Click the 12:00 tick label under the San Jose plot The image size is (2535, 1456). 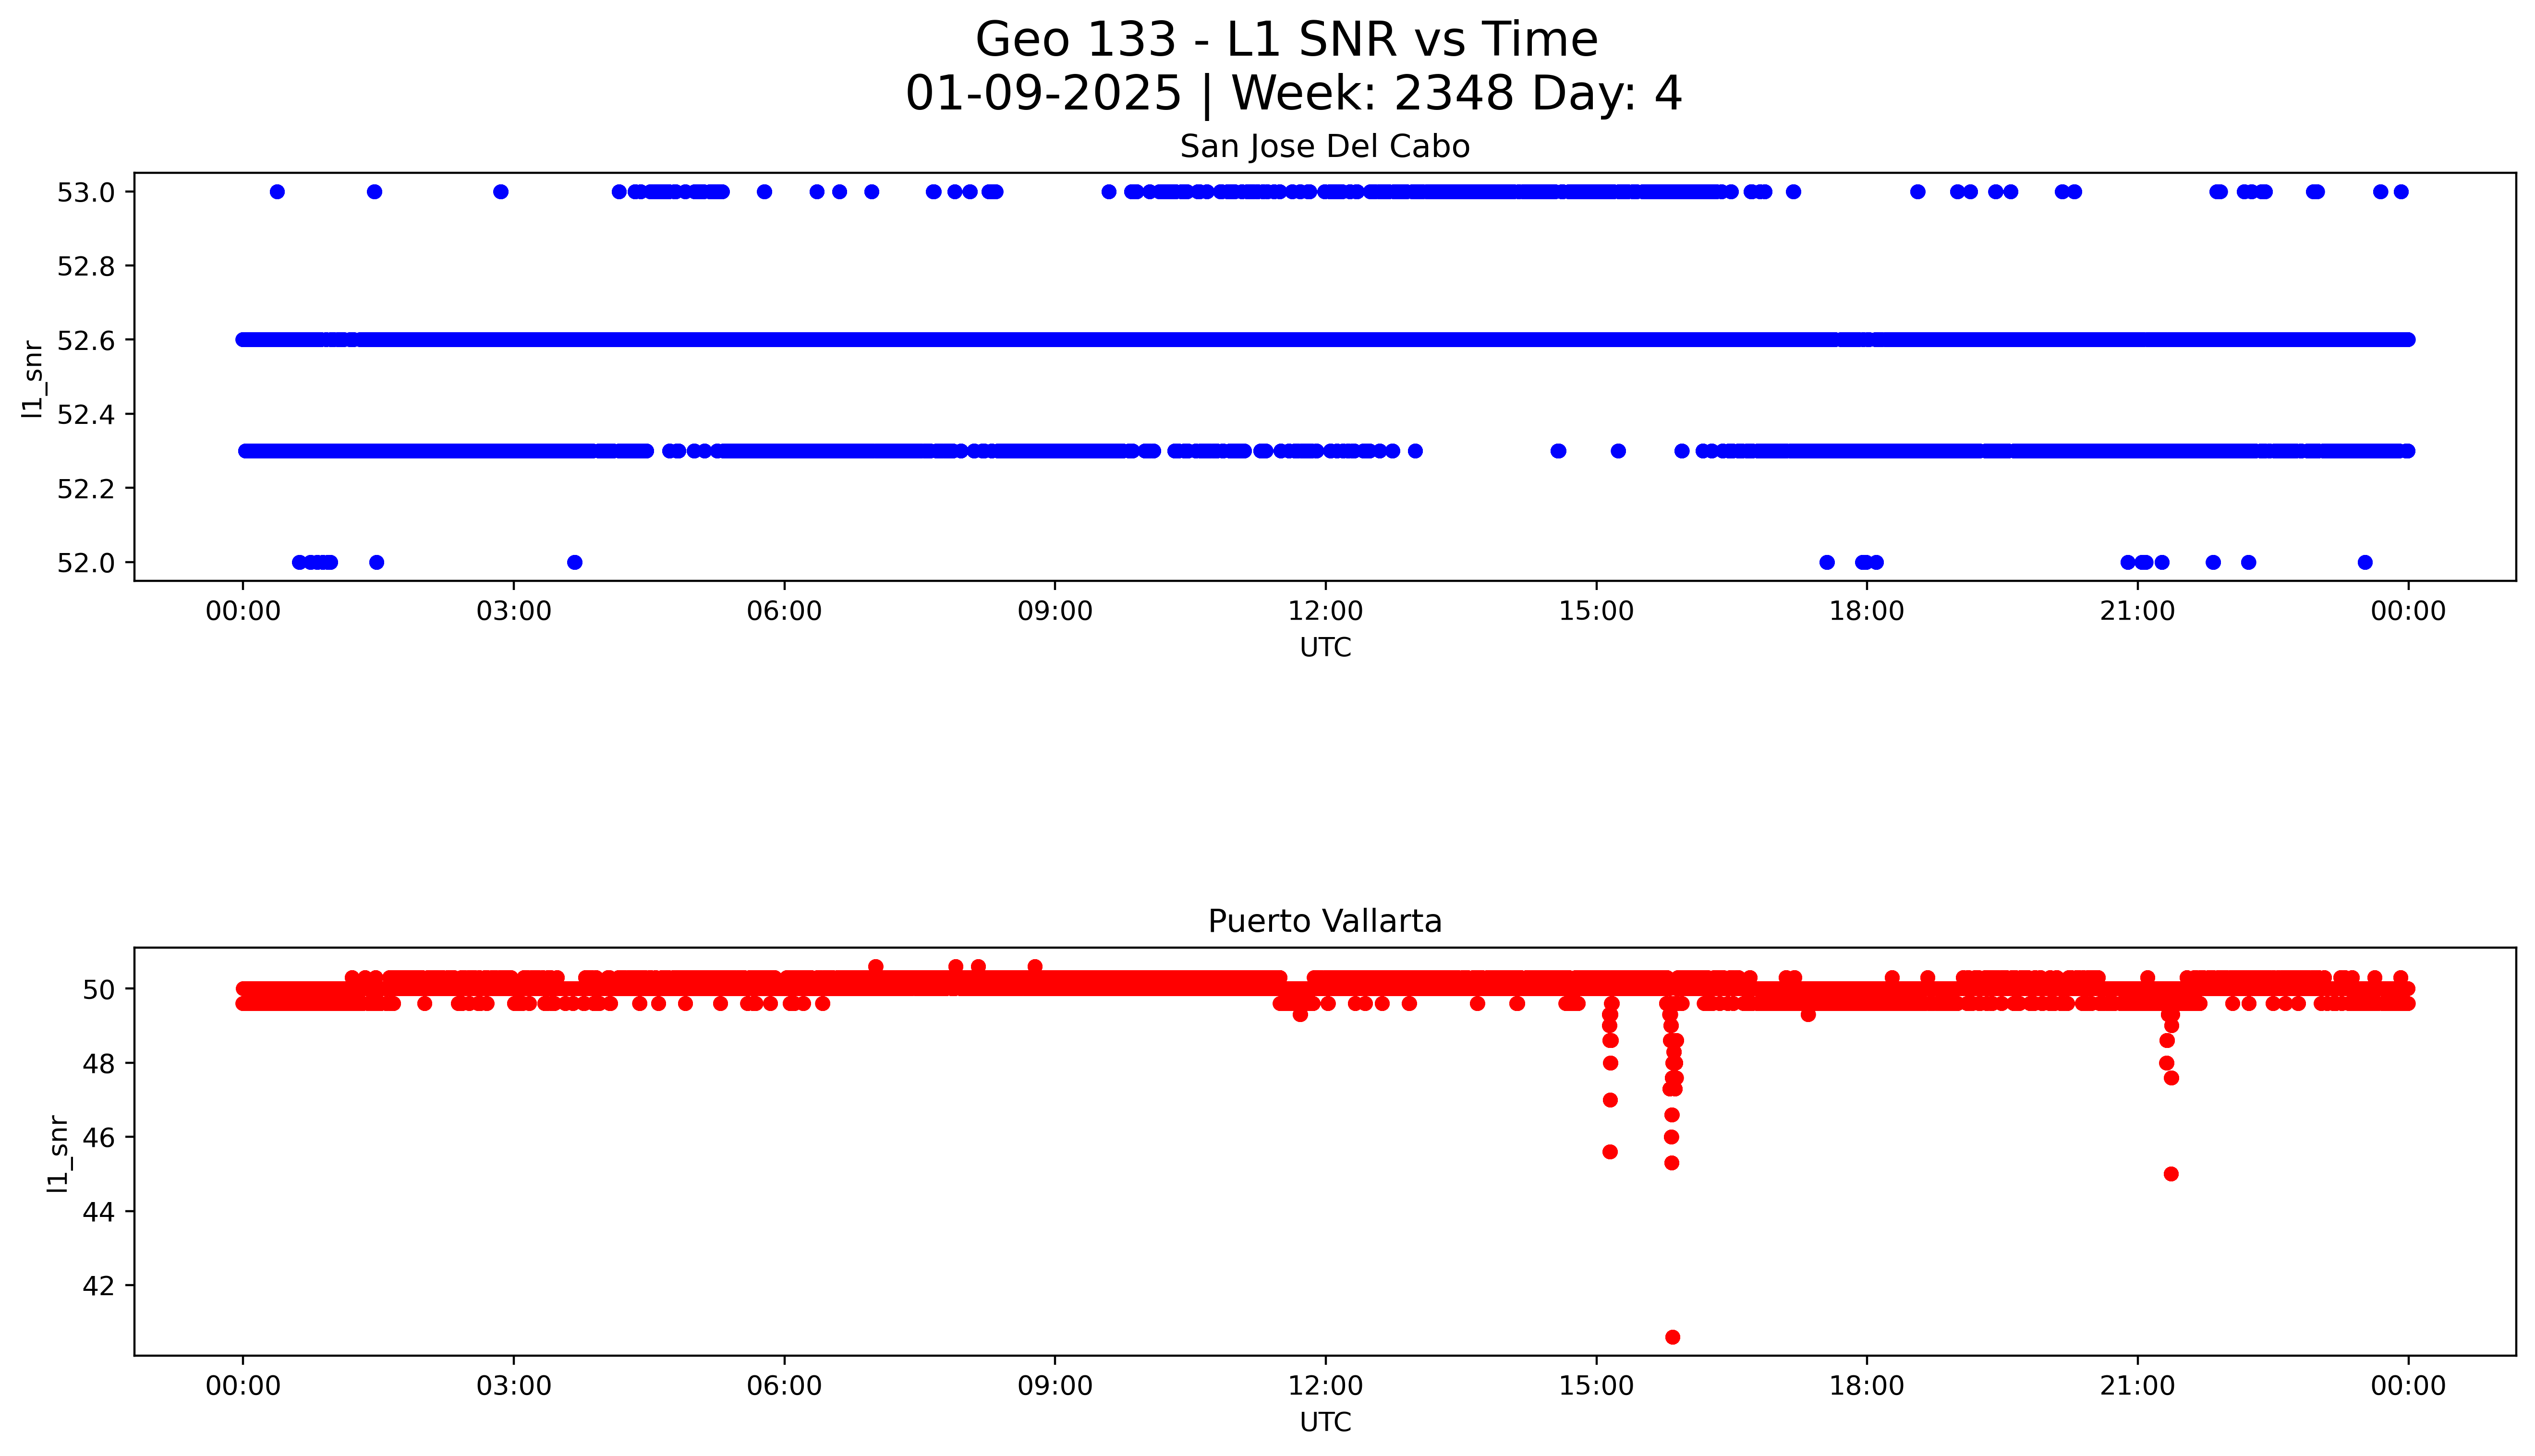pyautogui.click(x=1325, y=611)
